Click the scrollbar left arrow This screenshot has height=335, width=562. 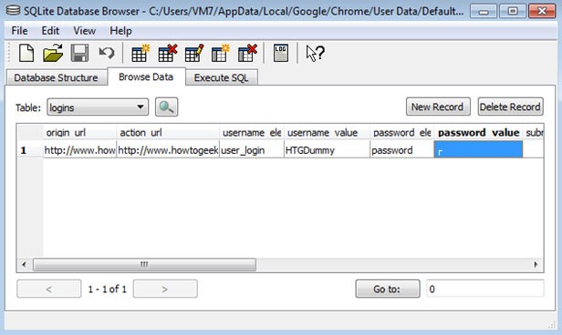click(x=24, y=265)
